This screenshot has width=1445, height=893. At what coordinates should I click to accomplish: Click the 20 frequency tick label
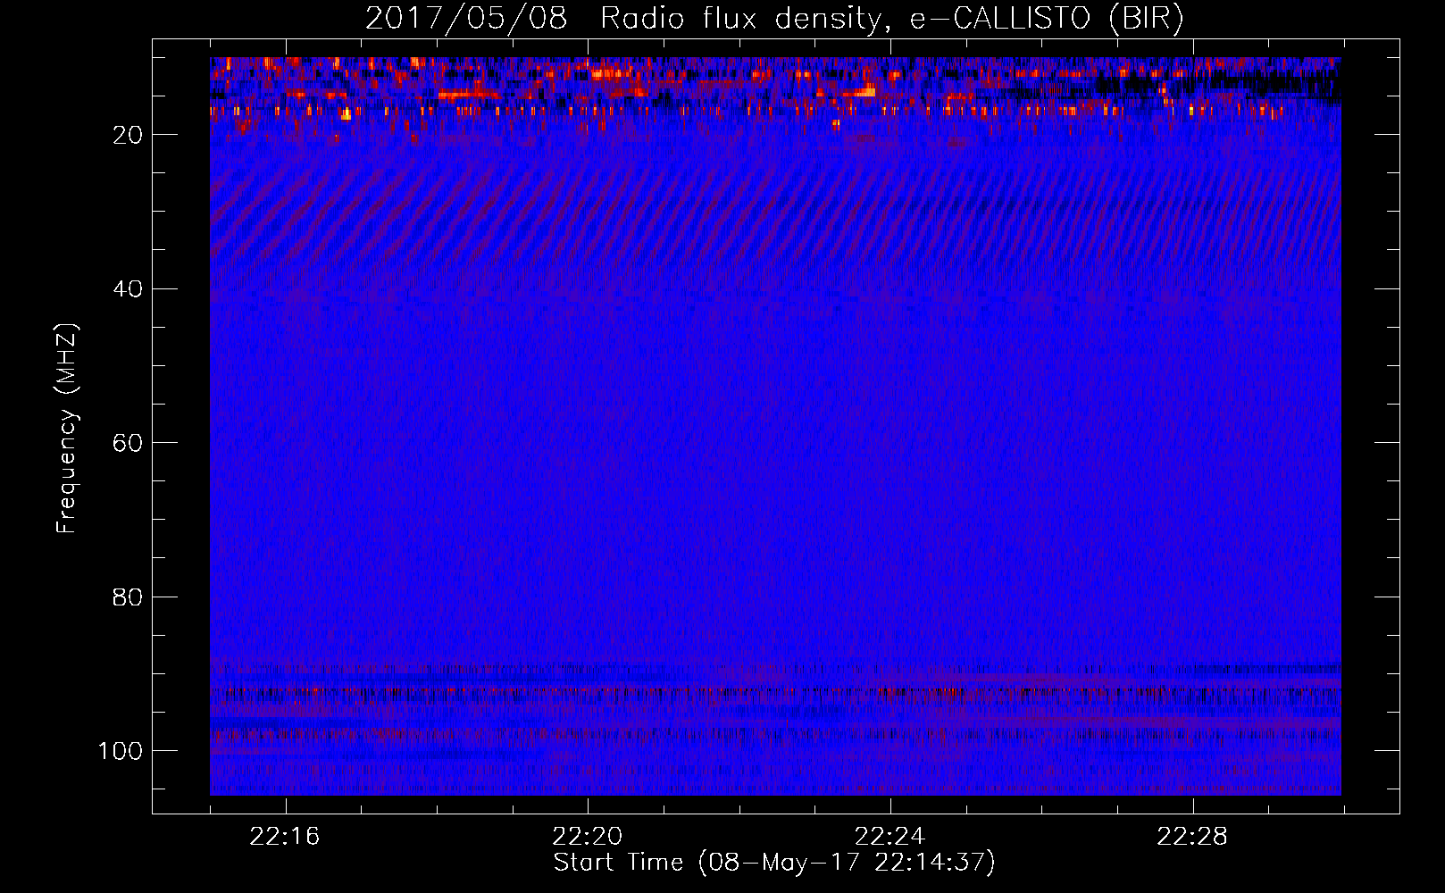(128, 135)
